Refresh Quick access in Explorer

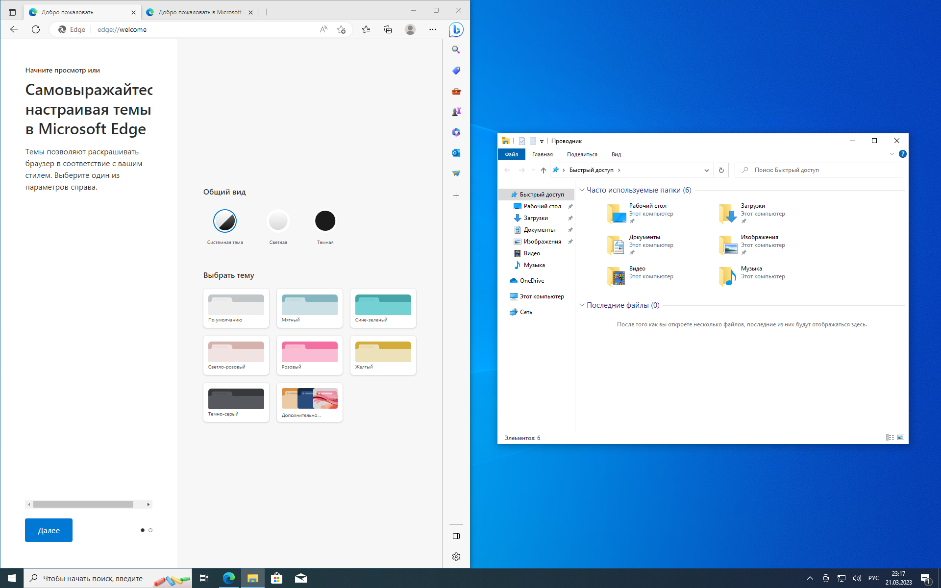[721, 170]
